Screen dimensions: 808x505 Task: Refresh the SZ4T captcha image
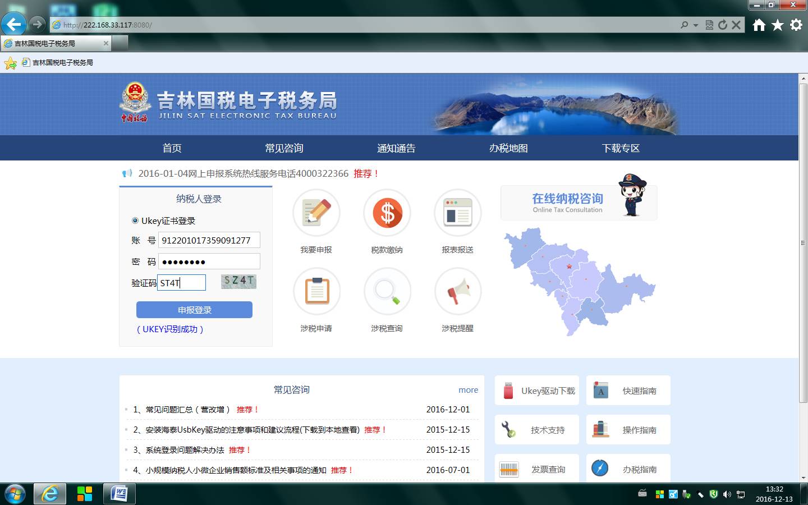coord(238,281)
